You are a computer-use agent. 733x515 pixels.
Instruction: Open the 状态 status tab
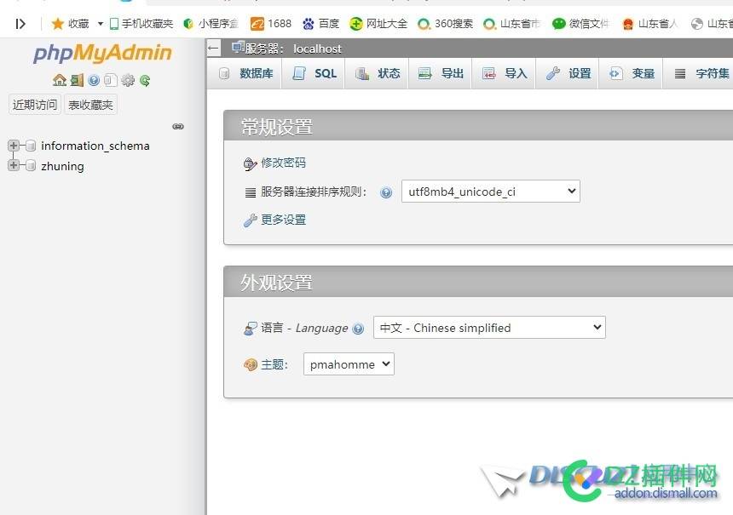click(x=378, y=73)
